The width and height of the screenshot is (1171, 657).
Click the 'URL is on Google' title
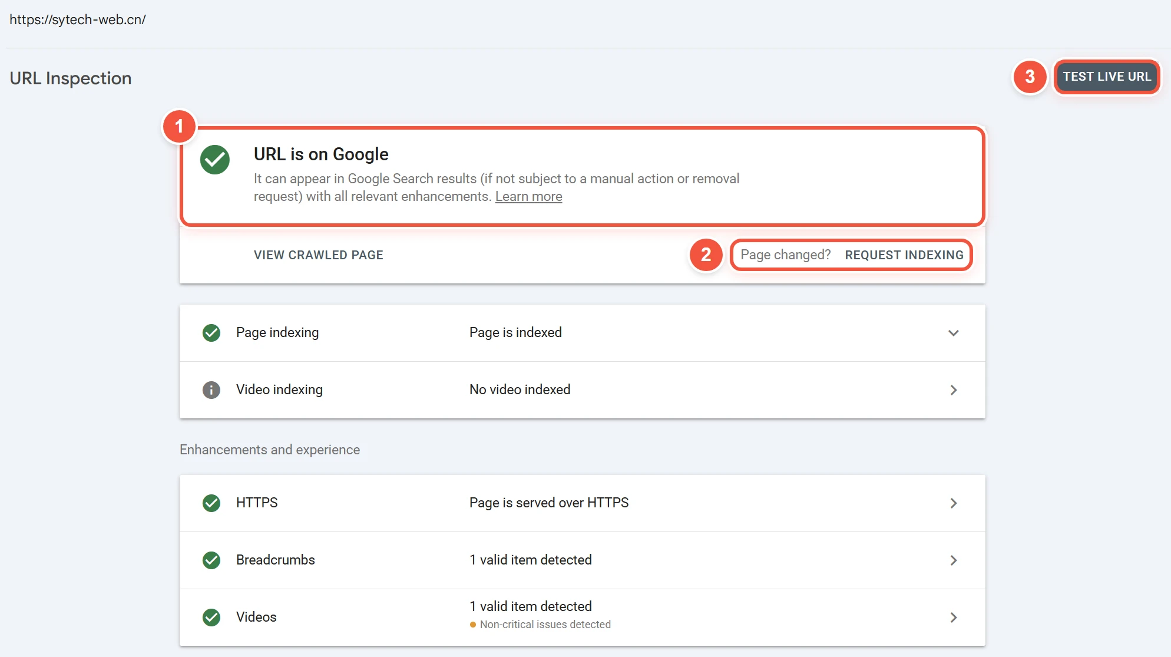pos(321,154)
